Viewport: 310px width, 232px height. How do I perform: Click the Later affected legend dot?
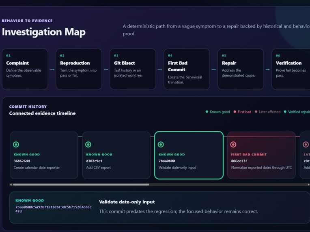(x=256, y=112)
